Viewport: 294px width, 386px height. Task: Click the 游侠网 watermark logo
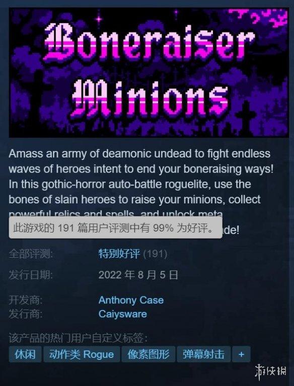(x=271, y=372)
